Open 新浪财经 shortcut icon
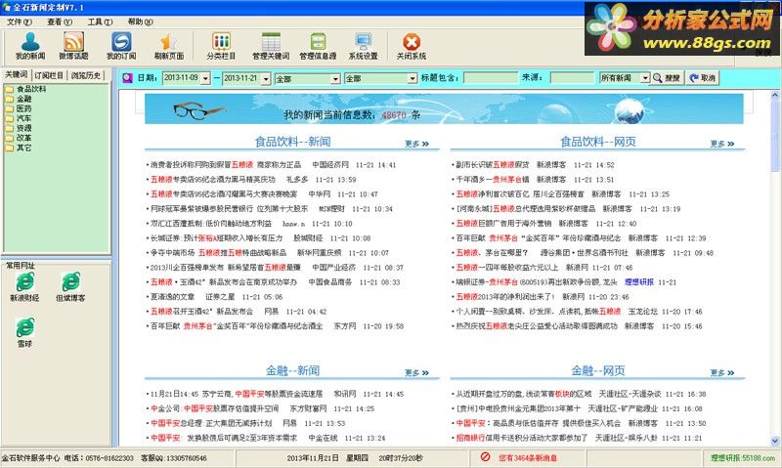Viewport: 782px width, 468px height. (24, 287)
